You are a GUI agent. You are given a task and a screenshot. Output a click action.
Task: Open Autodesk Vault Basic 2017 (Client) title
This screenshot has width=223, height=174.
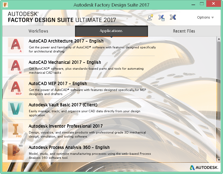click(x=63, y=105)
